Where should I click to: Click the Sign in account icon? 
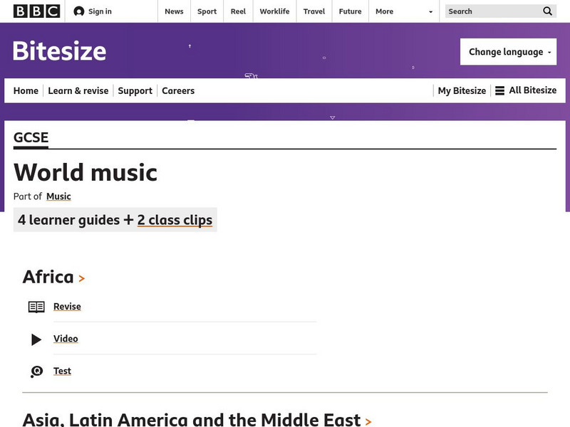point(79,11)
